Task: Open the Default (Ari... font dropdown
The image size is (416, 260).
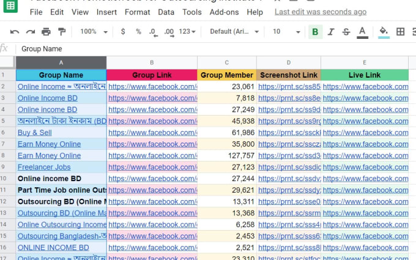Action: [x=234, y=32]
